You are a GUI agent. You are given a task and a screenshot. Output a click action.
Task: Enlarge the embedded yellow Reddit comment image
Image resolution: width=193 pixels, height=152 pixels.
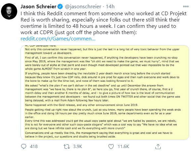click(x=105, y=92)
